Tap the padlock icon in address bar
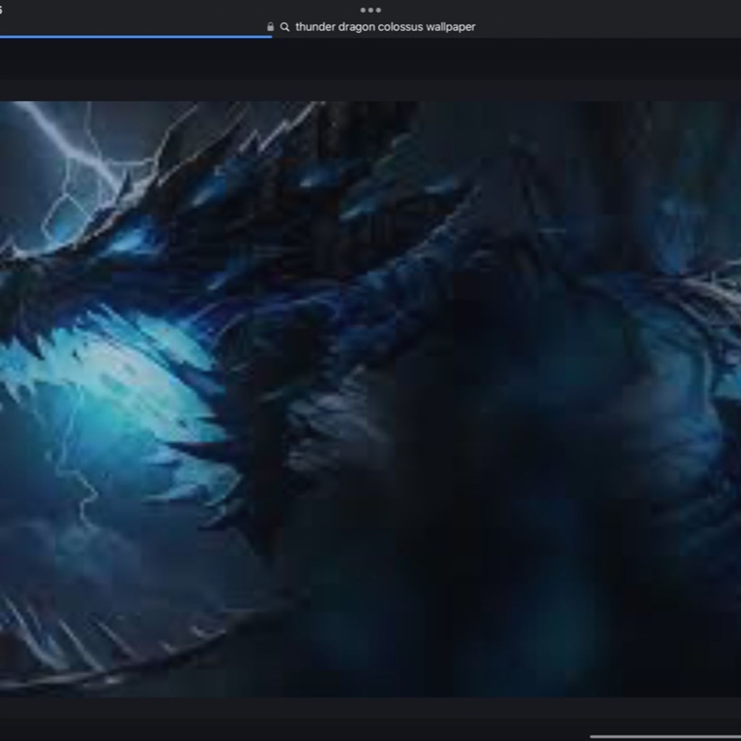 [270, 26]
